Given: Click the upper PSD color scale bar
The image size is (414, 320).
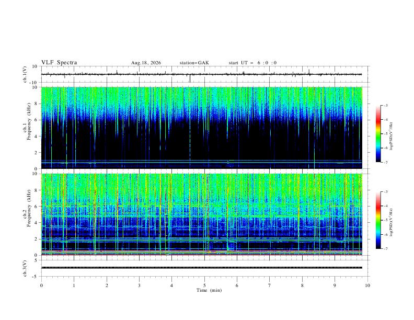Looking at the screenshot, I should [x=378, y=134].
